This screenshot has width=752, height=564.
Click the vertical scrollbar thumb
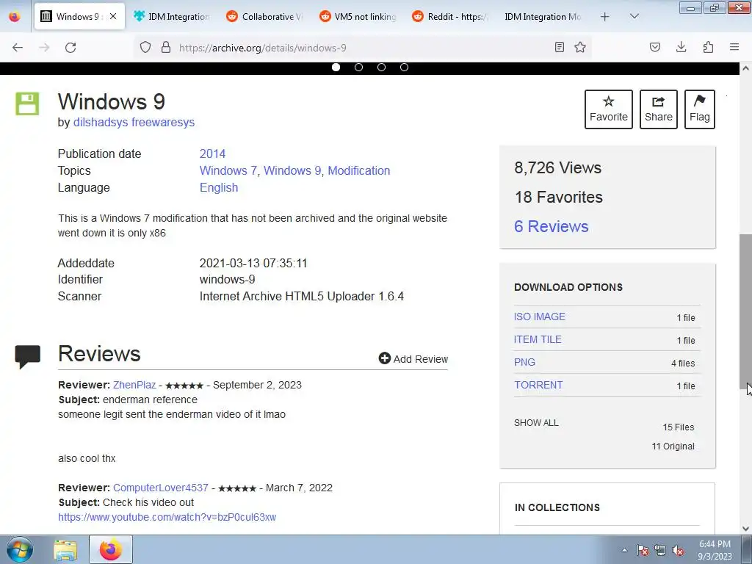coord(746,311)
